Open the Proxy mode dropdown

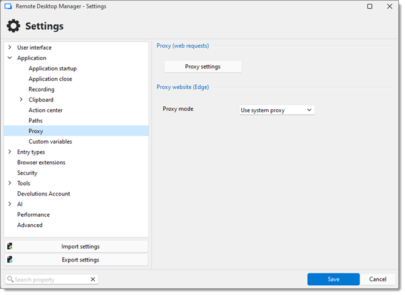pos(277,110)
